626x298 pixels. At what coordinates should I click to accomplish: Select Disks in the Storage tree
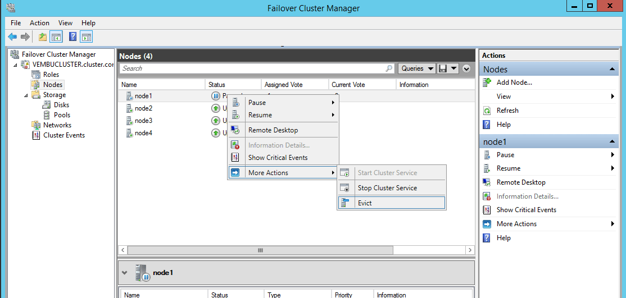pyautogui.click(x=61, y=105)
